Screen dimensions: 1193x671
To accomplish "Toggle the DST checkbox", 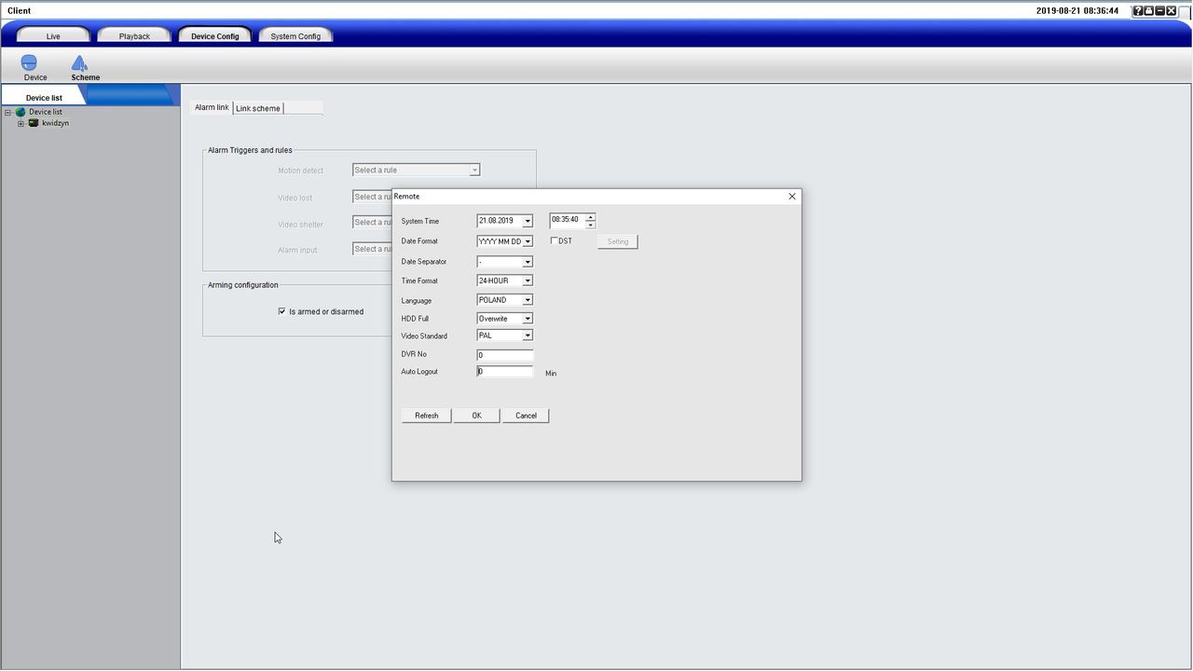I will 554,241.
